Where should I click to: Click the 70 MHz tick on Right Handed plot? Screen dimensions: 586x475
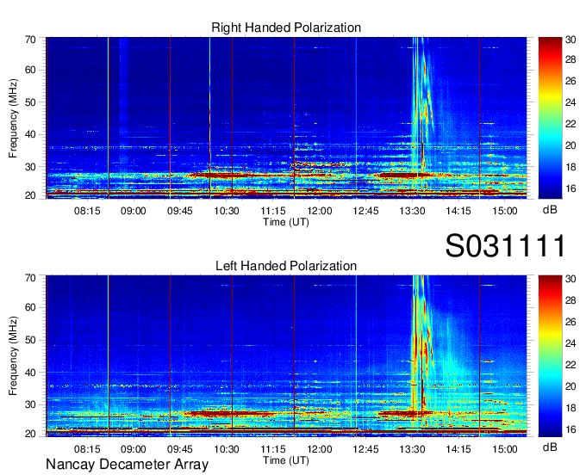[x=30, y=40]
